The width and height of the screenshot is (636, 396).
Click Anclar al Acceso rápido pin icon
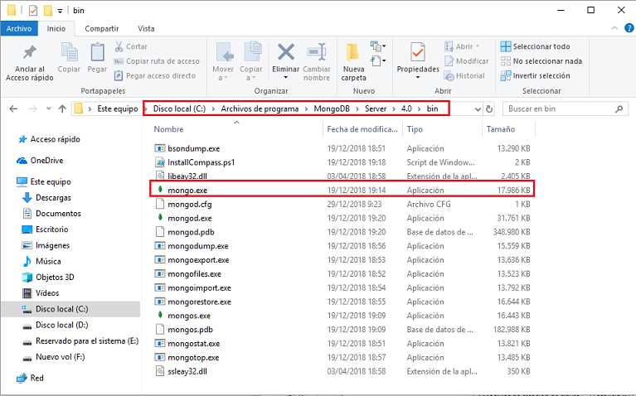coord(30,52)
